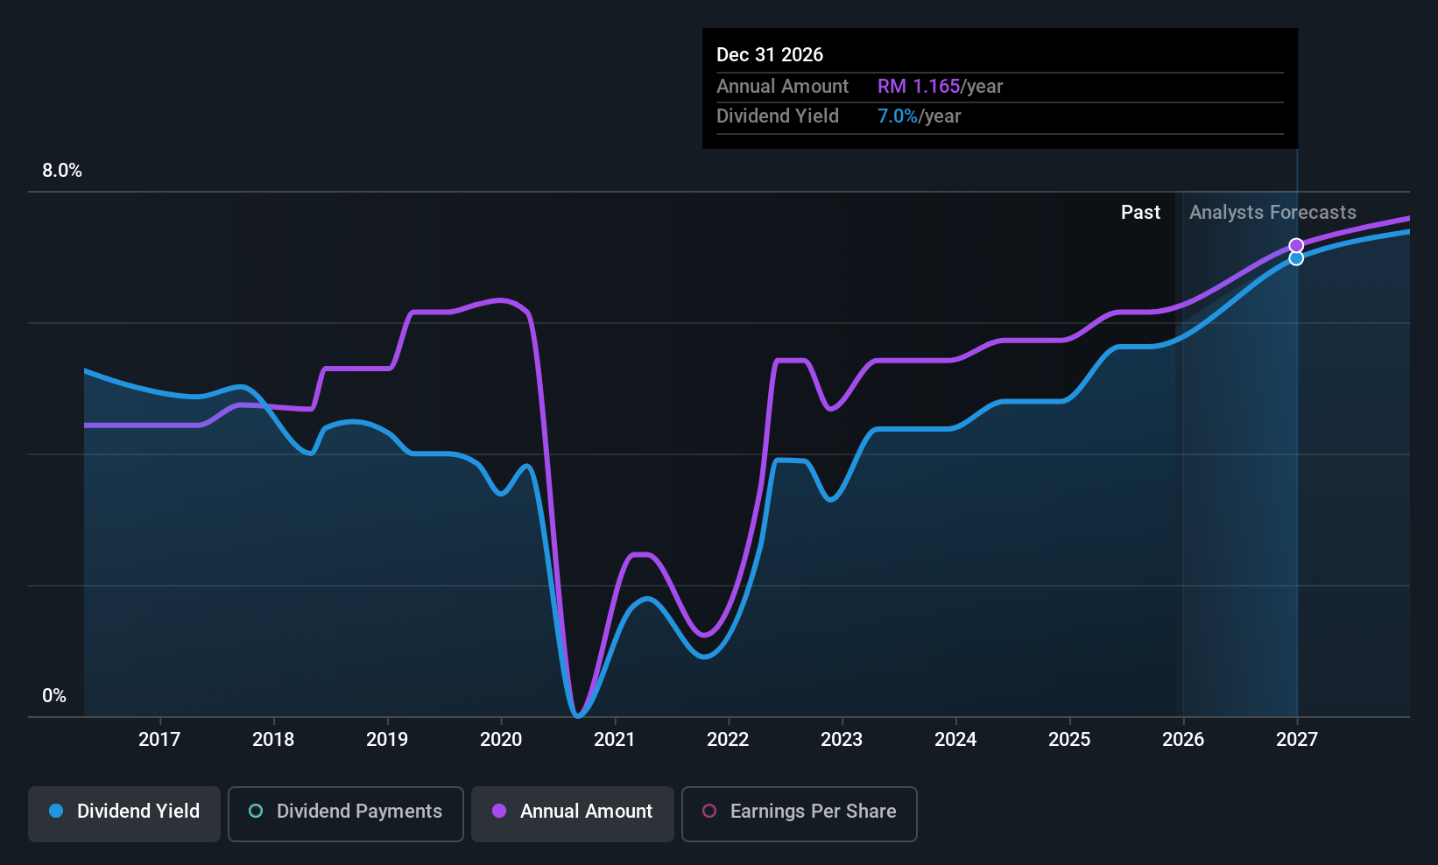Toggle the Dividend Yield legend button
Image resolution: width=1438 pixels, height=865 pixels.
point(124,814)
